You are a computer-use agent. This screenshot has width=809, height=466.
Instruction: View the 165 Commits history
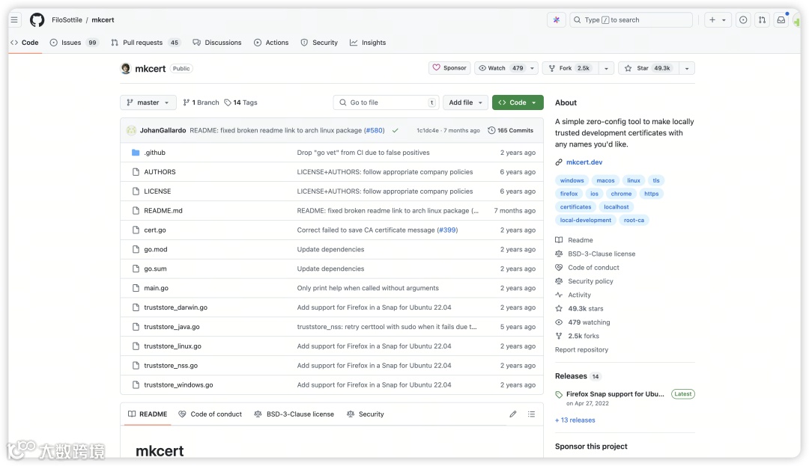pyautogui.click(x=511, y=131)
